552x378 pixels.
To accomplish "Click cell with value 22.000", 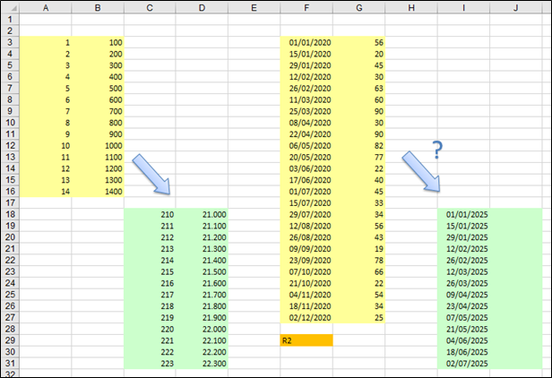I will pos(202,329).
